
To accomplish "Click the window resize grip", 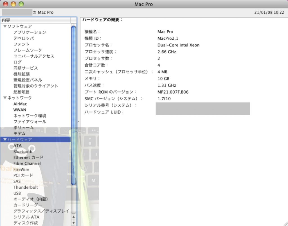I will (285, 223).
